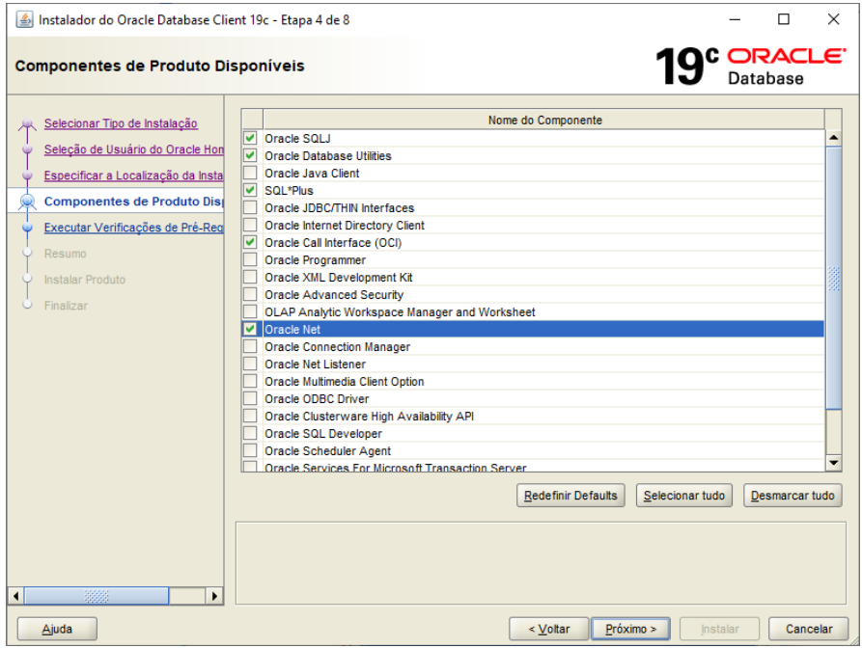This screenshot has width=862, height=648.
Task: Uncheck the SQL*Plus checkbox
Action: 250,190
